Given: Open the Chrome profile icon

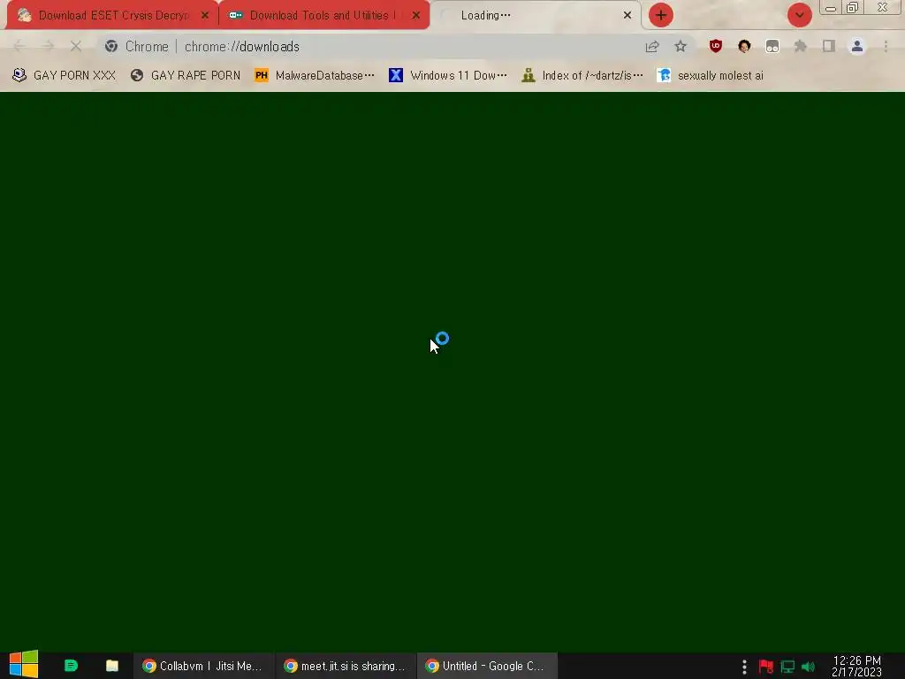Looking at the screenshot, I should coord(857,46).
